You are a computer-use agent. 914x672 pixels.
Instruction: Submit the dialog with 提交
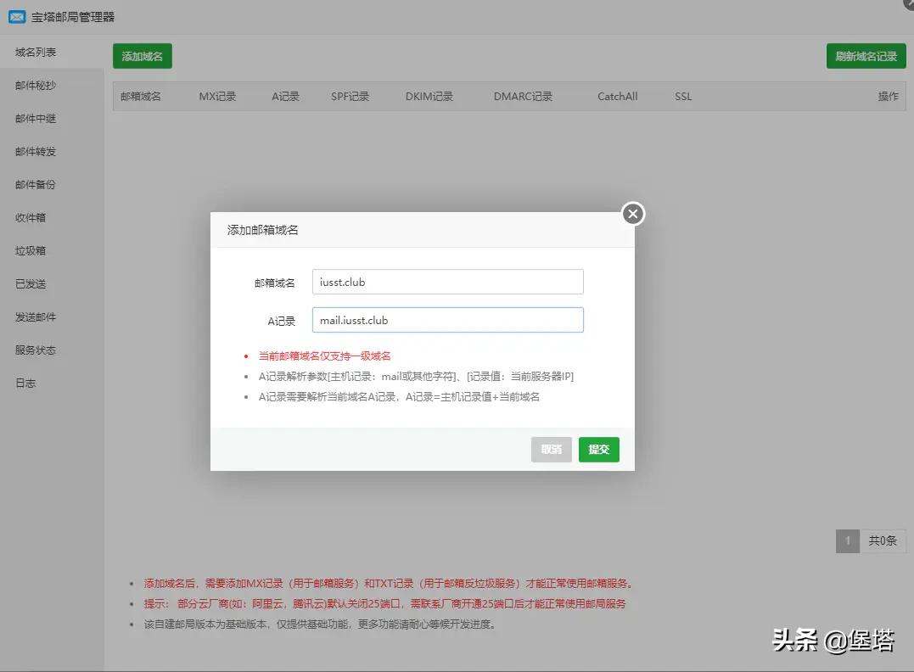click(598, 450)
